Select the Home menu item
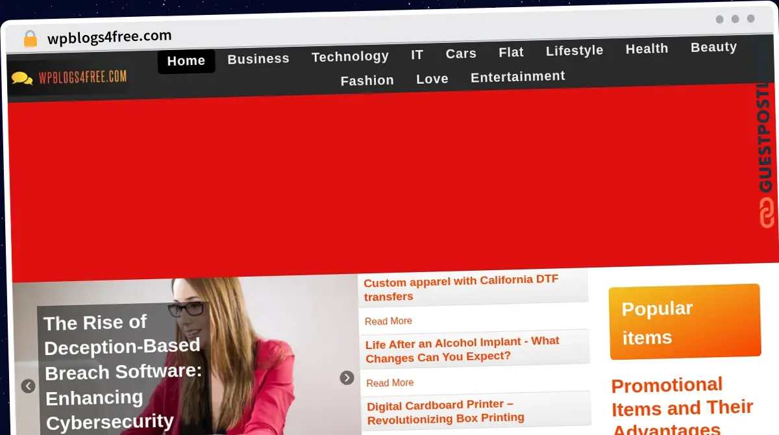The width and height of the screenshot is (779, 435). click(186, 61)
